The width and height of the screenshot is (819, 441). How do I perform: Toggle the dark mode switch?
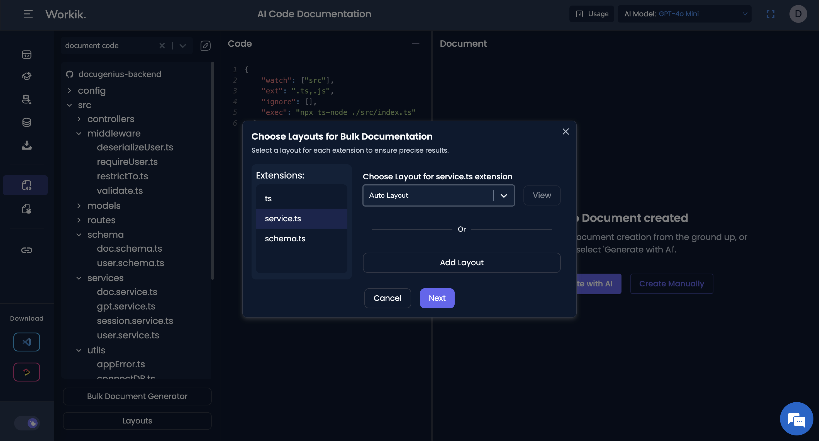[x=27, y=423]
